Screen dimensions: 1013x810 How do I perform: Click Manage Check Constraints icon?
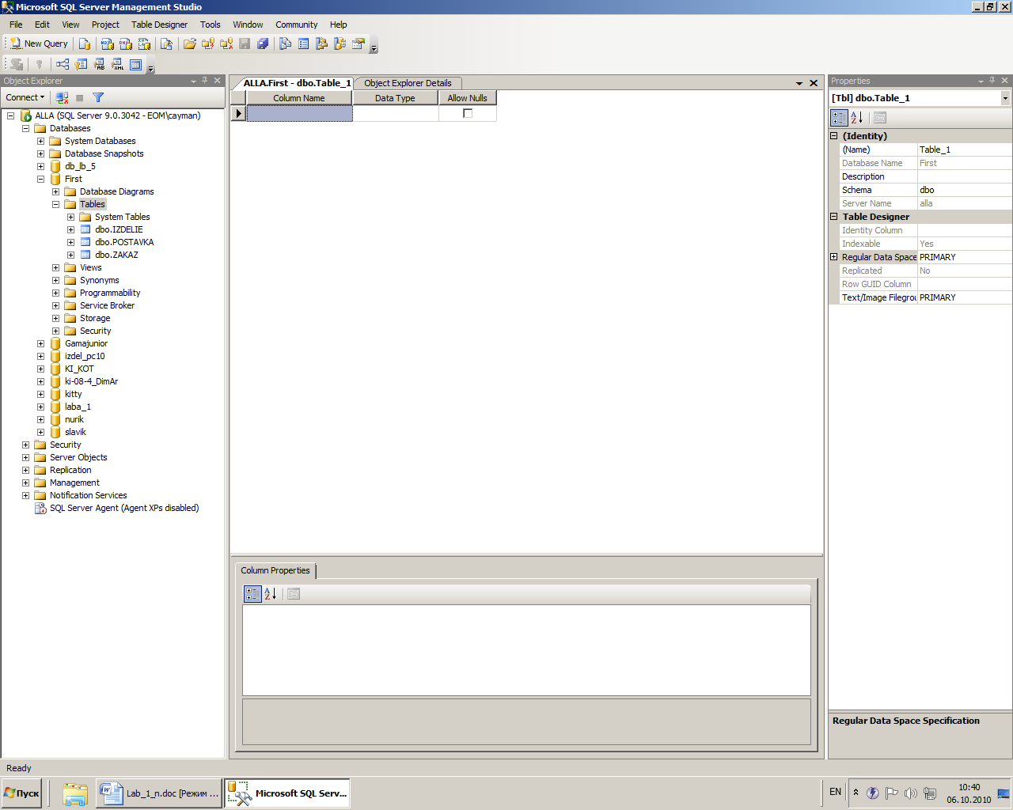pyautogui.click(x=135, y=64)
